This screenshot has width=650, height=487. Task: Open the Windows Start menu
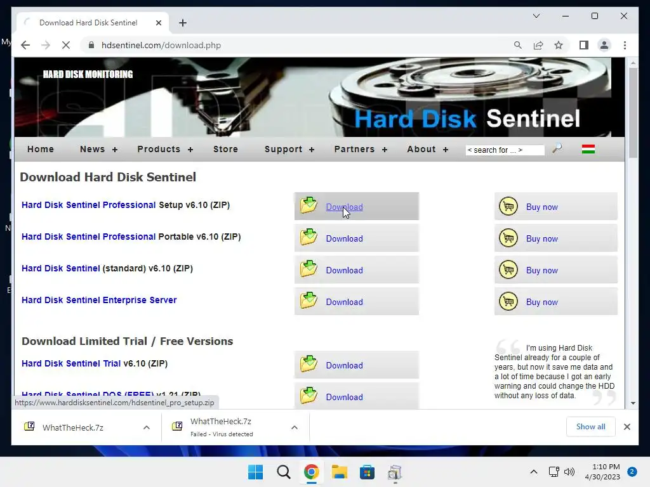coord(255,472)
